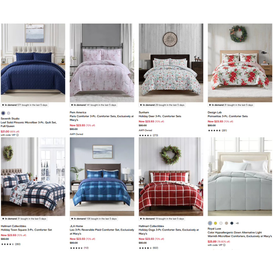Open the Holiday Deer comforter product image
Viewport: 273px width, 273px height.
point(171,63)
